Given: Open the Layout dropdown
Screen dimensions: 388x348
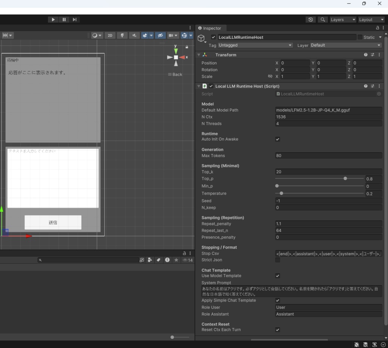Looking at the screenshot, I should [371, 20].
